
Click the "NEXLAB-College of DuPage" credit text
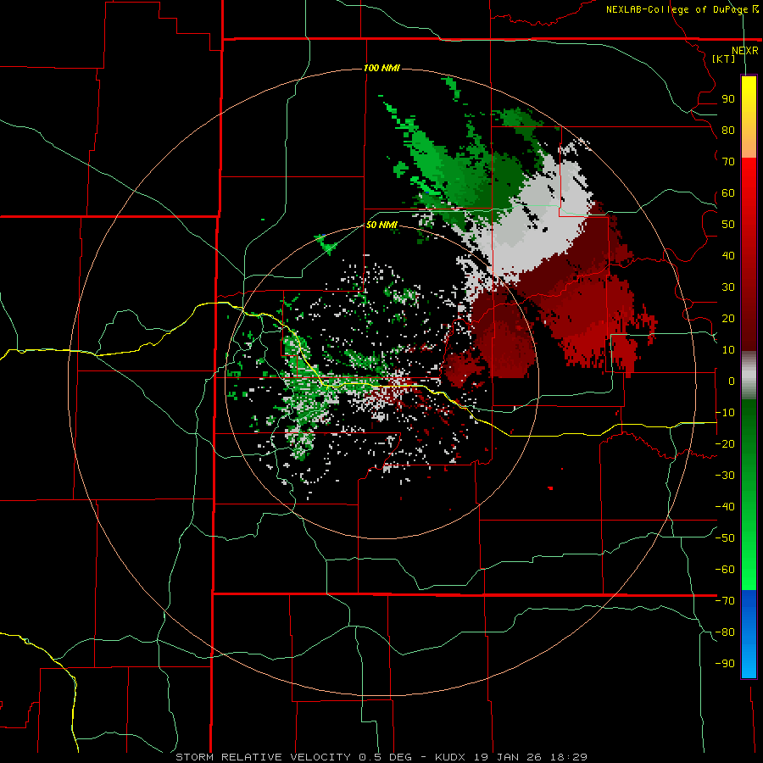[x=677, y=9]
